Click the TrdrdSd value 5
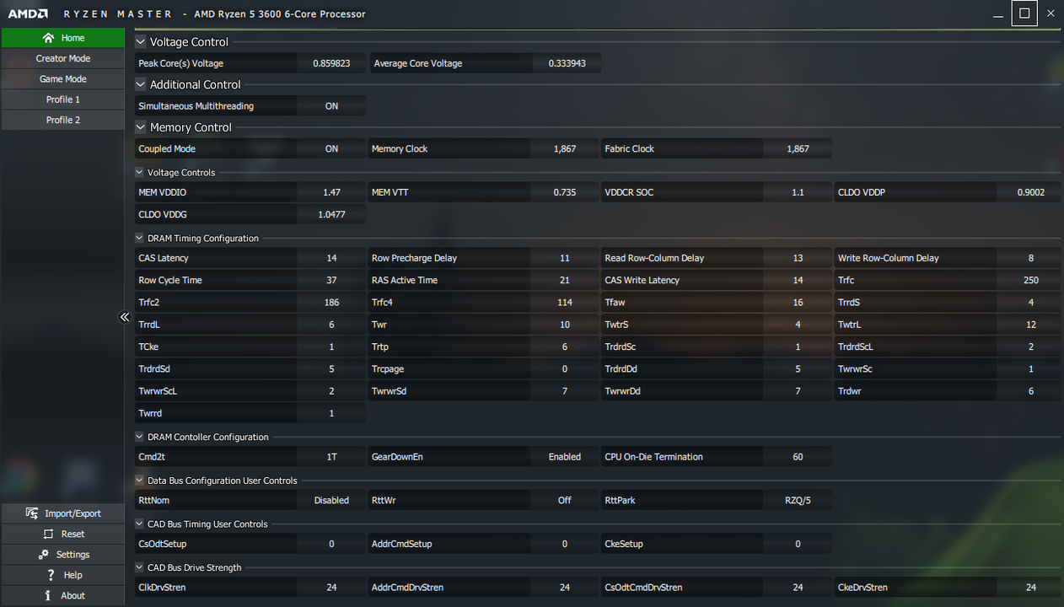Viewport: 1064px width, 607px height. (331, 369)
